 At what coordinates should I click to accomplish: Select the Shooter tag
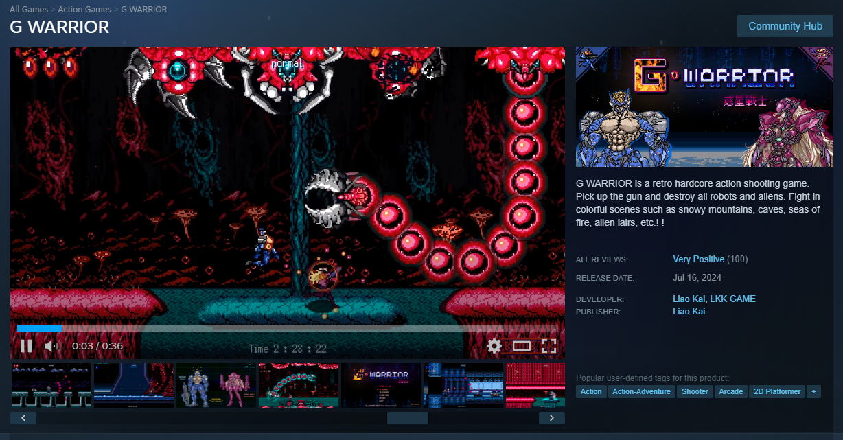[695, 392]
